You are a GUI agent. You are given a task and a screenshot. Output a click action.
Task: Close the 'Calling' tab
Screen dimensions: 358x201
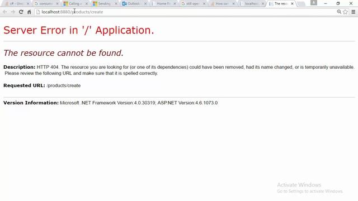[87, 4]
